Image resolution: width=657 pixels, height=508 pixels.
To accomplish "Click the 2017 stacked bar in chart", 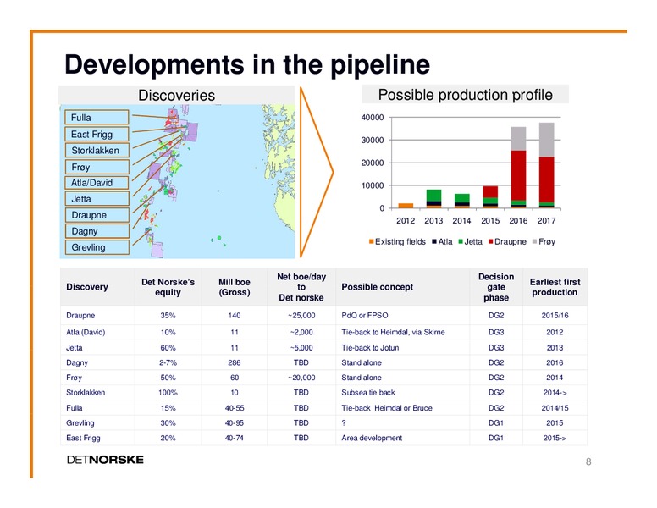I will tap(546, 166).
